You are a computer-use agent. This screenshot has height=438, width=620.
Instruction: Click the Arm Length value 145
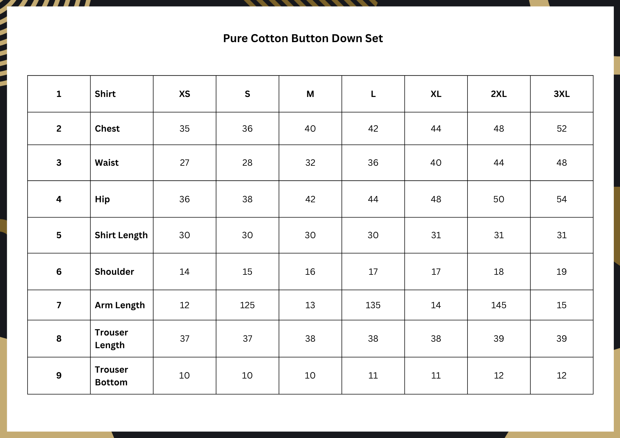click(x=498, y=305)
